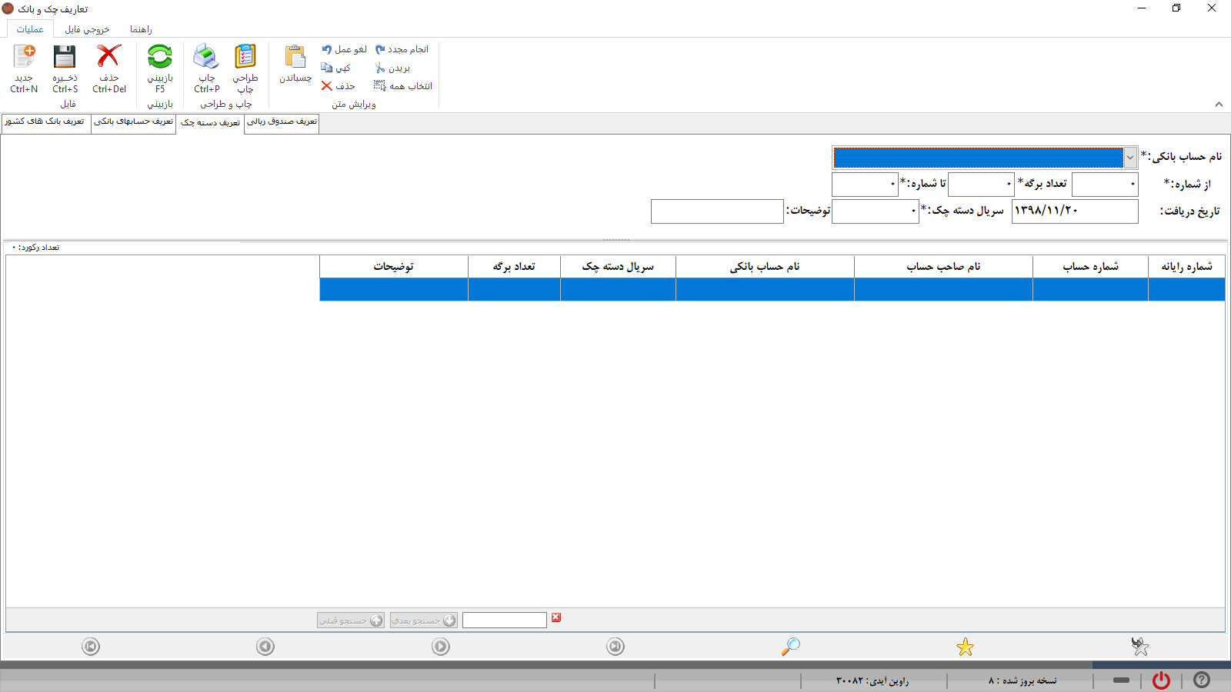Expand the bank account name (نام حساب بانکی) dropdown
This screenshot has height=692, width=1231.
tap(1130, 158)
